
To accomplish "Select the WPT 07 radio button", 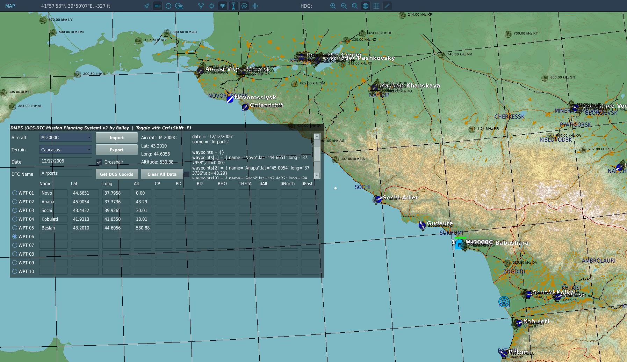I will coord(15,245).
